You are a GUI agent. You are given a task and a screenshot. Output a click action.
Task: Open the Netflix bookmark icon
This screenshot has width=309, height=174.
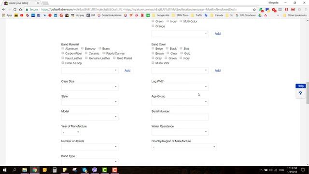(142, 15)
